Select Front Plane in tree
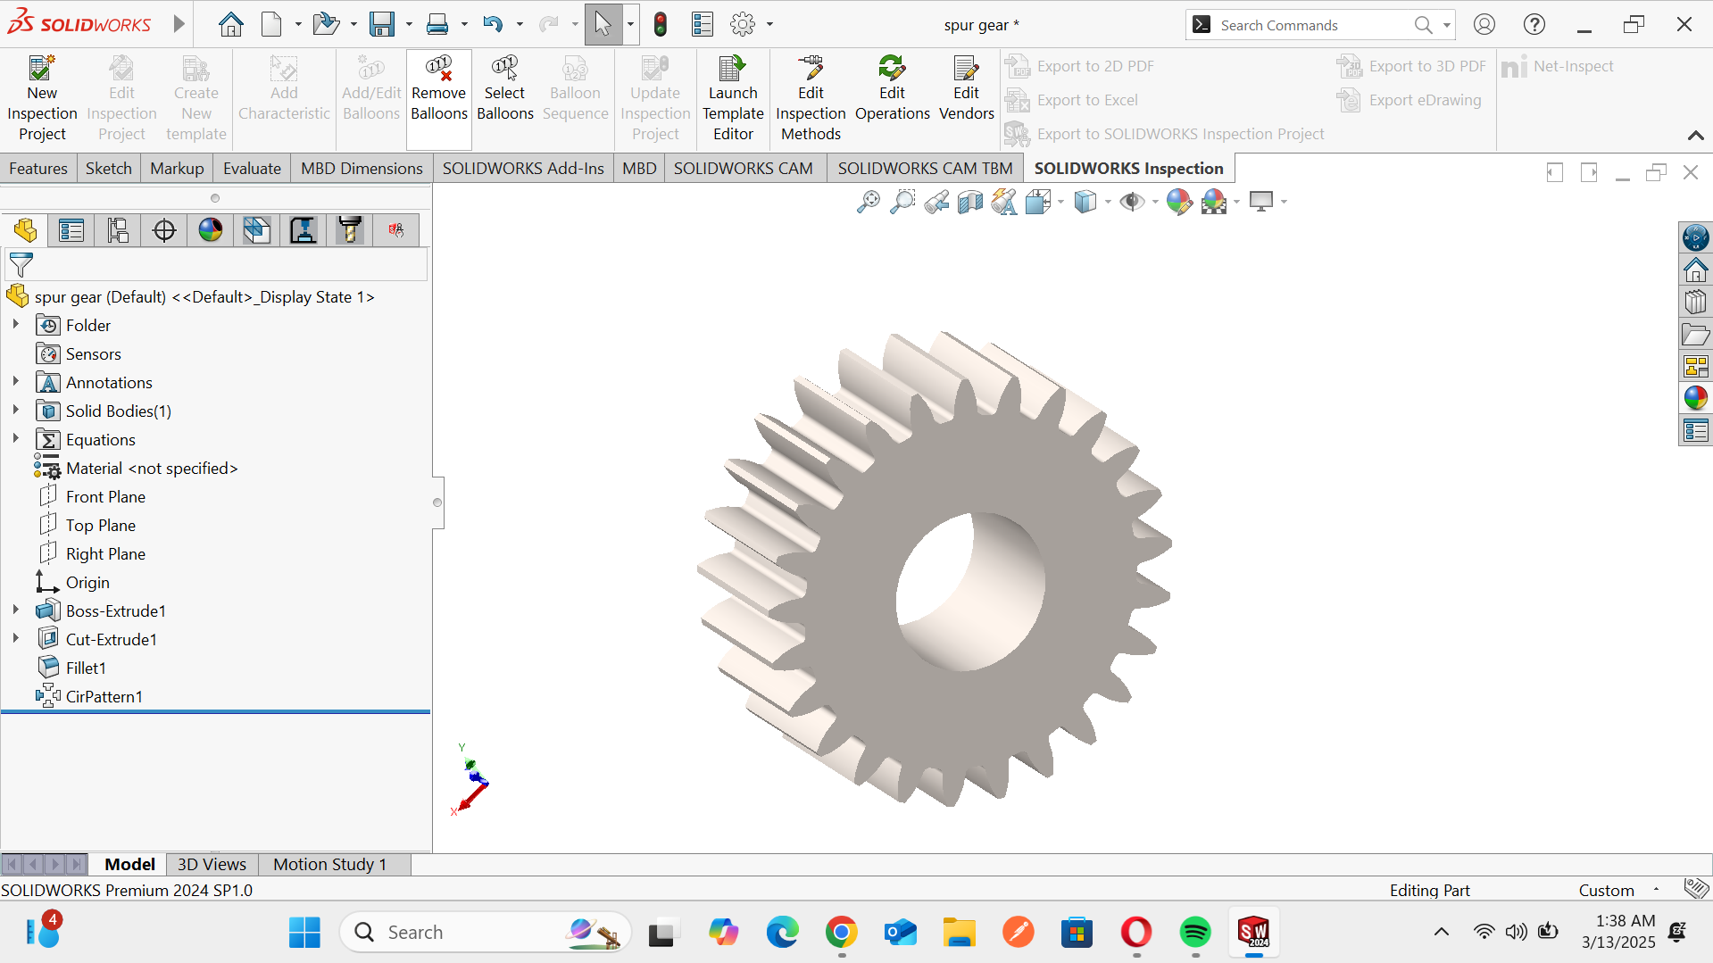This screenshot has height=963, width=1713. point(105,496)
